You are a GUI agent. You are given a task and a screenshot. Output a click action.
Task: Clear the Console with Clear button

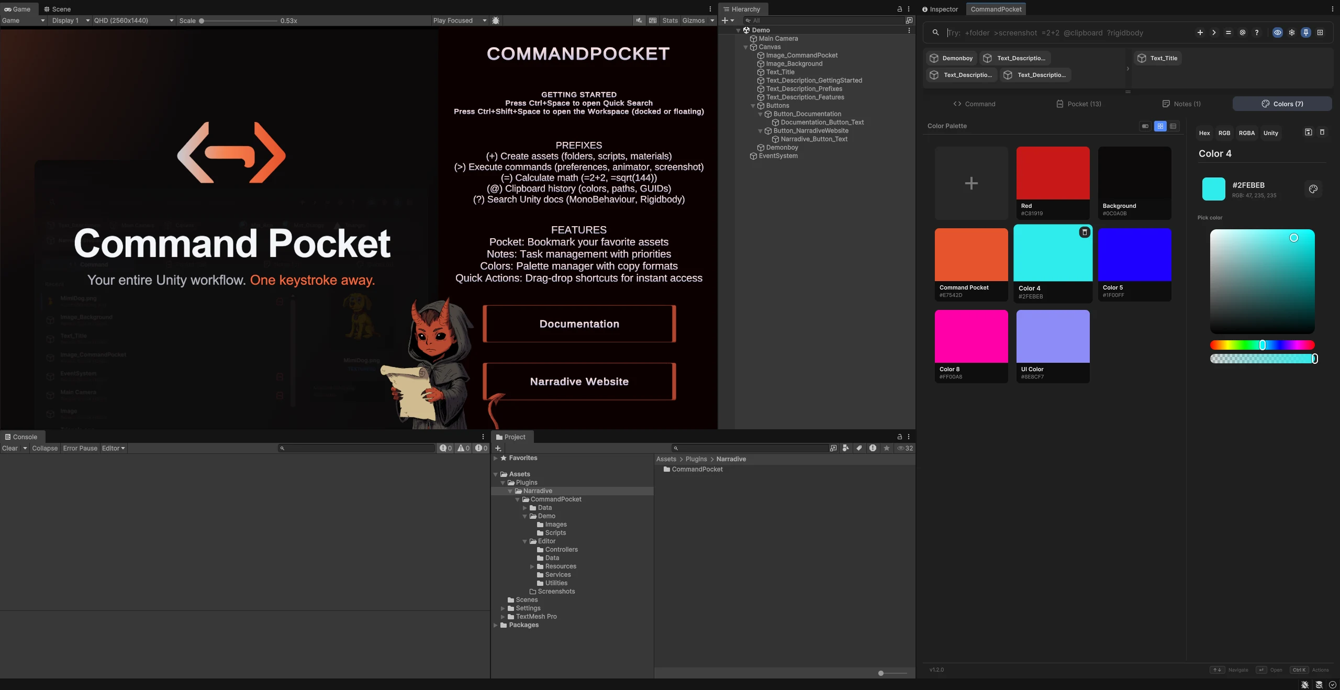pyautogui.click(x=9, y=448)
